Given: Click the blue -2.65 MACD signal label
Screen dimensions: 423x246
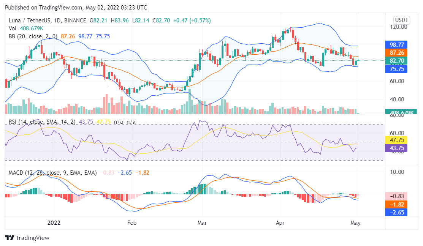Looking at the screenshot, I should click(396, 213).
